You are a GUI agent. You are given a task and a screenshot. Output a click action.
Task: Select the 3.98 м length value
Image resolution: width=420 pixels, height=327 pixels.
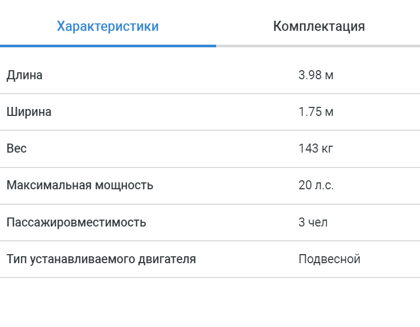316,76
